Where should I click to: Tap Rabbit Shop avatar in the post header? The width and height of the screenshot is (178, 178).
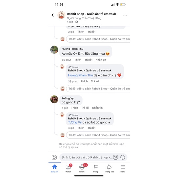click(x=61, y=15)
